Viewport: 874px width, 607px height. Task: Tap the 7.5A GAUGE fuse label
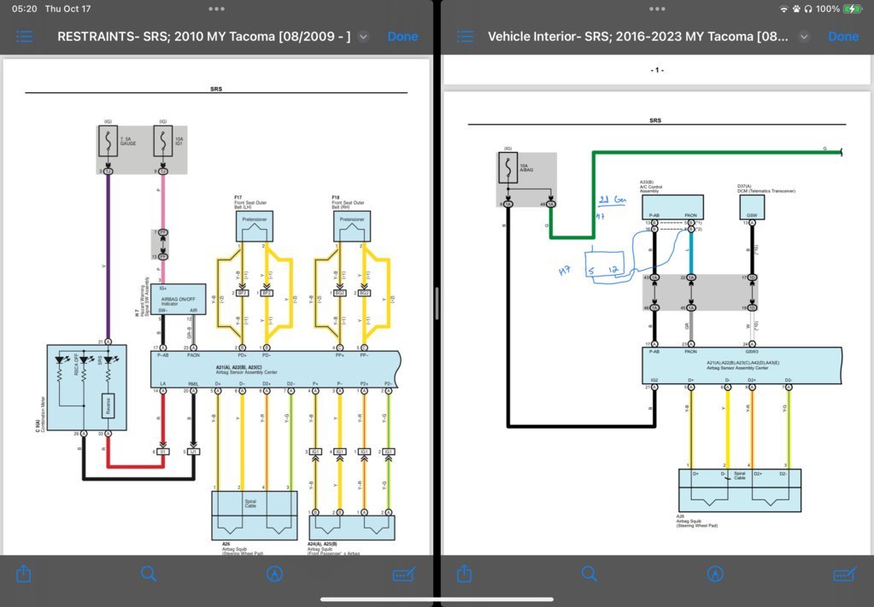127,141
